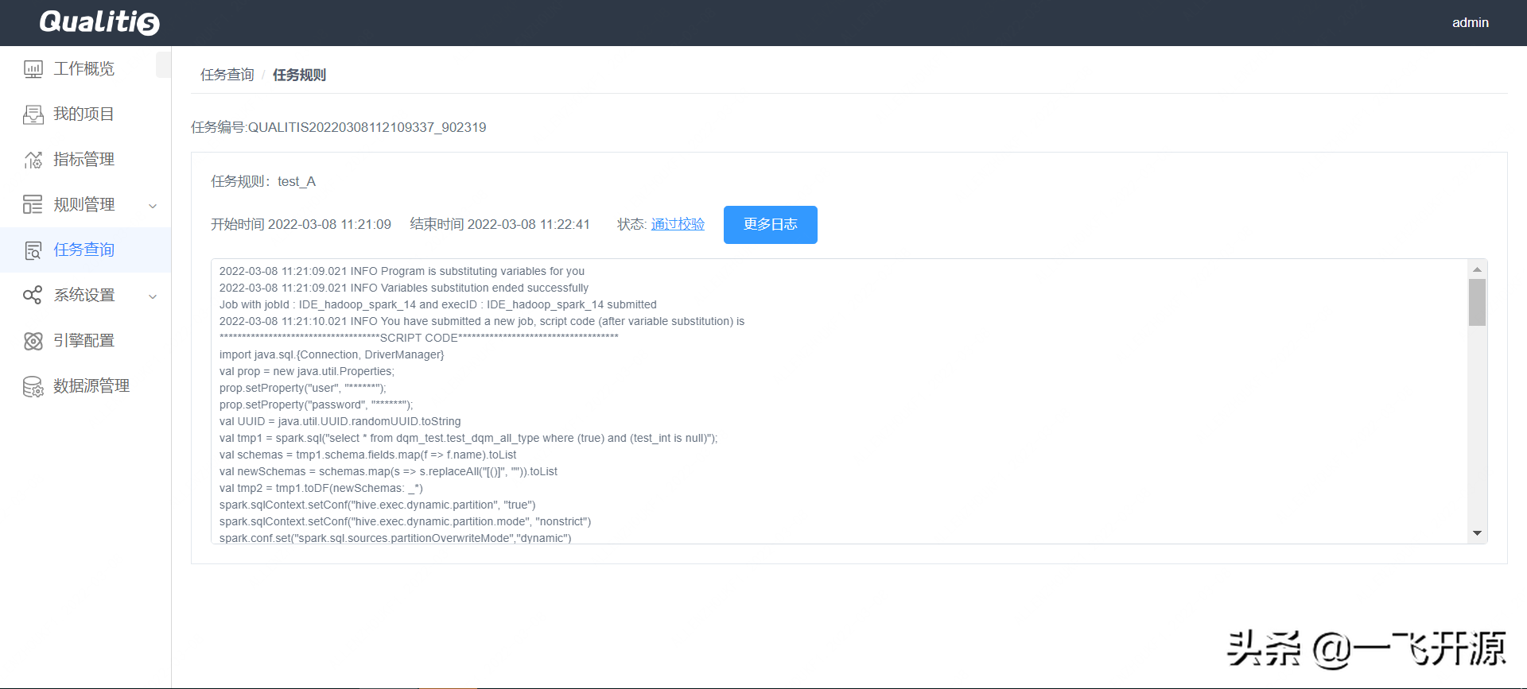This screenshot has height=689, width=1527.
Task: Click the 'import java.sql' code line
Action: (332, 354)
